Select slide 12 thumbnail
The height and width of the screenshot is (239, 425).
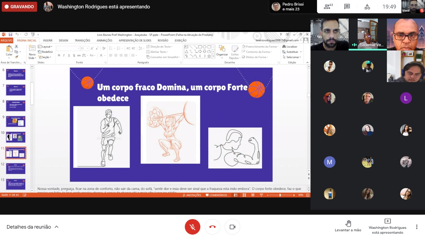(x=16, y=169)
